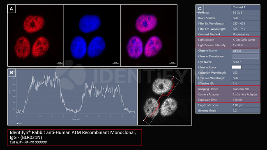Image resolution: width=267 pixels, height=150 pixels.
Task: Click the '1x Camera Adapter' value
Action: pyautogui.click(x=245, y=94)
